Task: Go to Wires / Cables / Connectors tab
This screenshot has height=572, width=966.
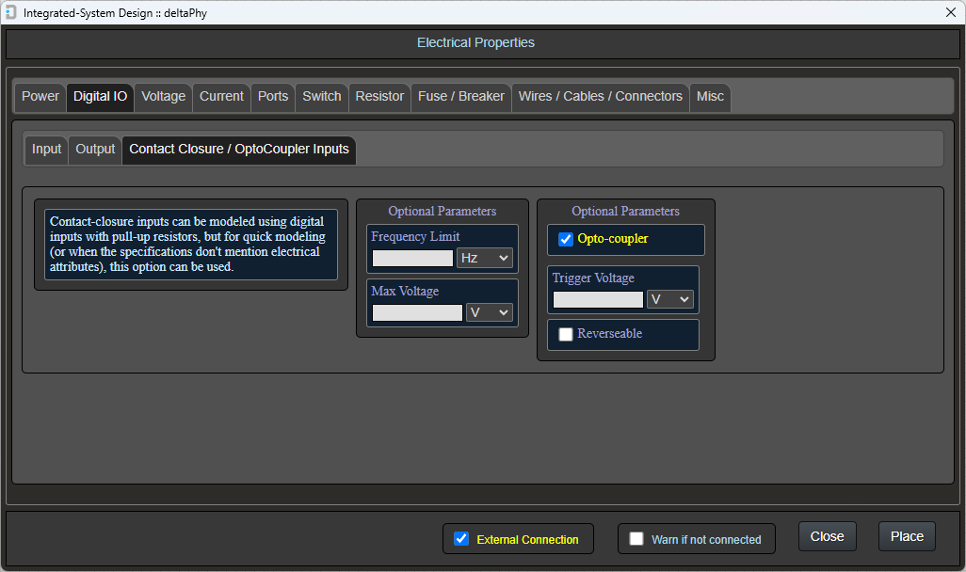Action: [600, 96]
